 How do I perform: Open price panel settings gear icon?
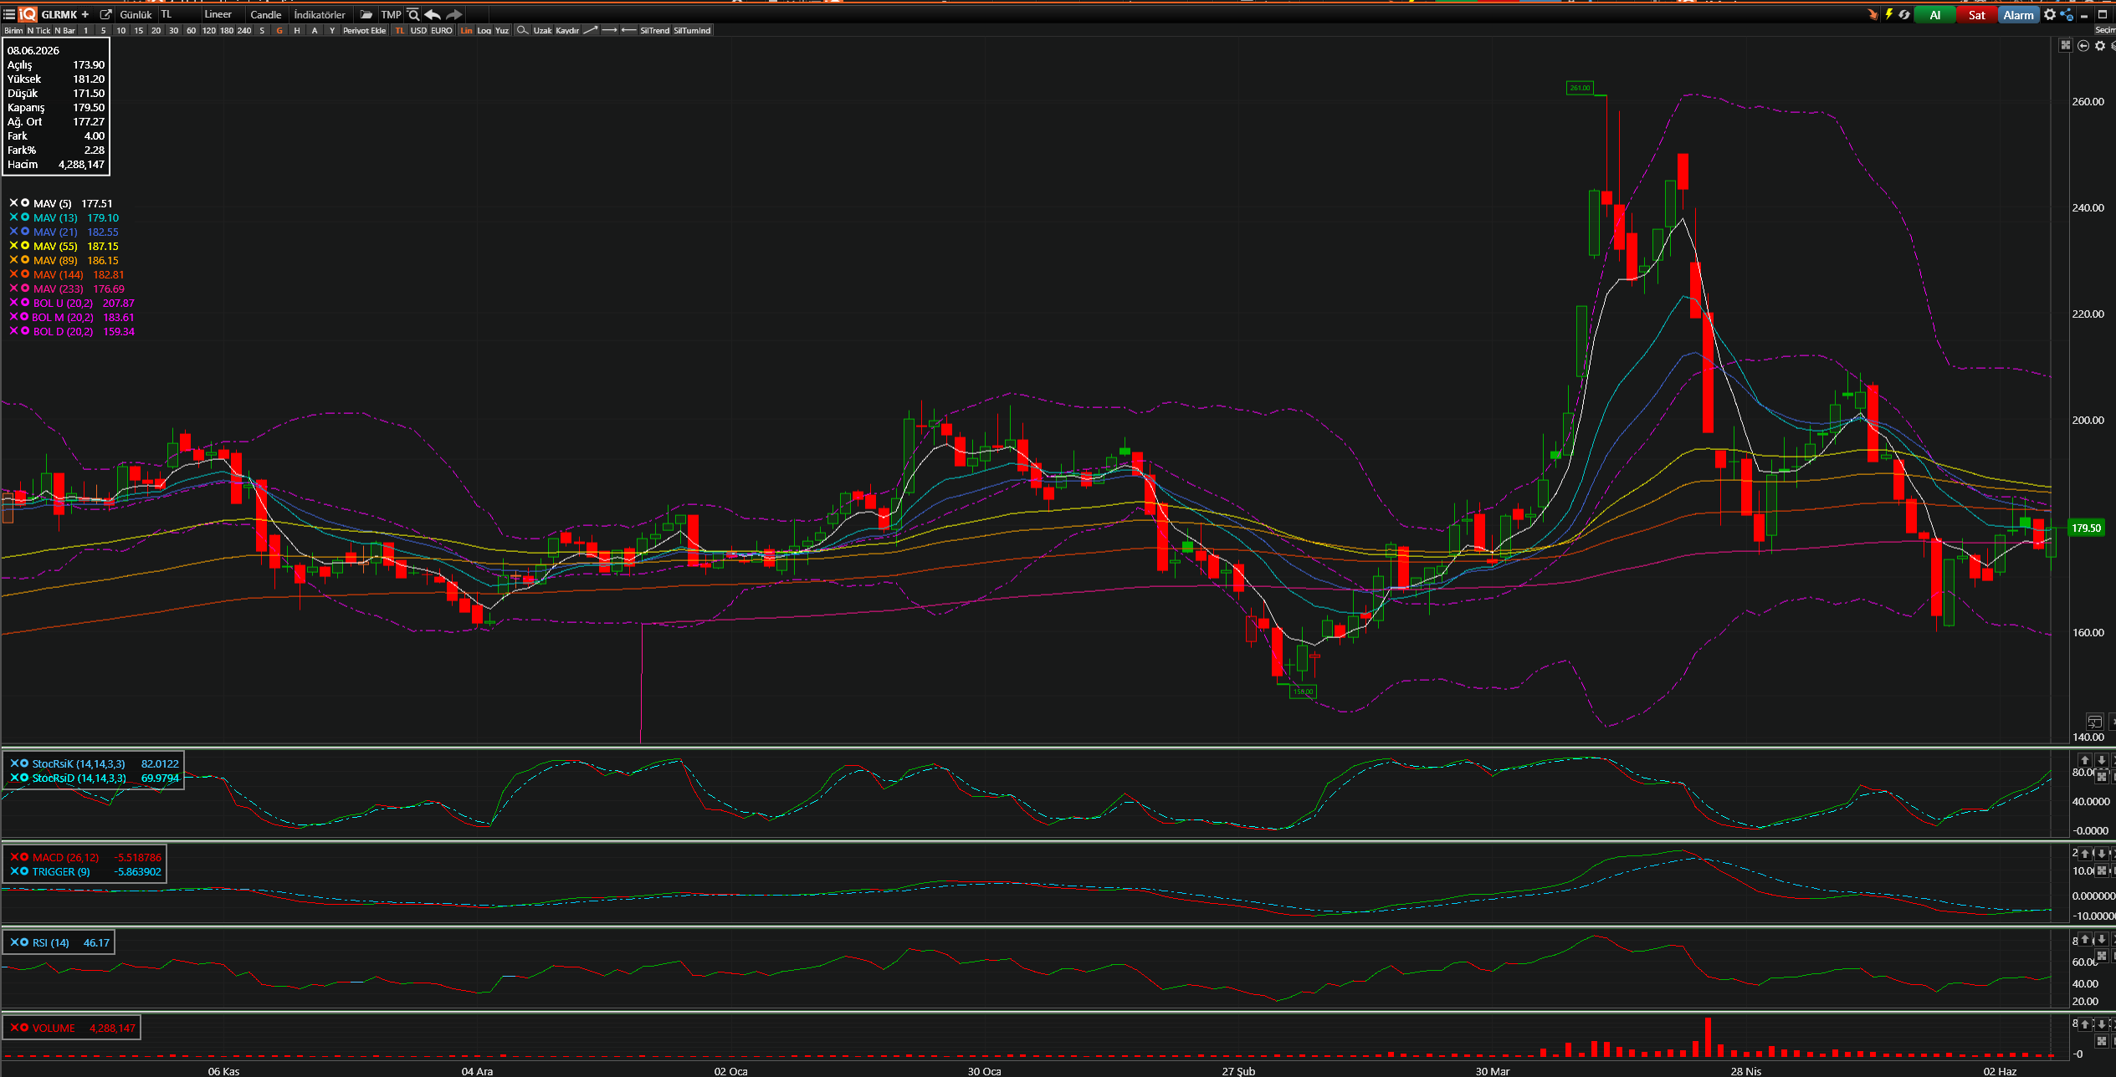coord(2100,45)
